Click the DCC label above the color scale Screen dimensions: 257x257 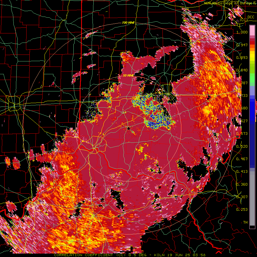point(251,17)
